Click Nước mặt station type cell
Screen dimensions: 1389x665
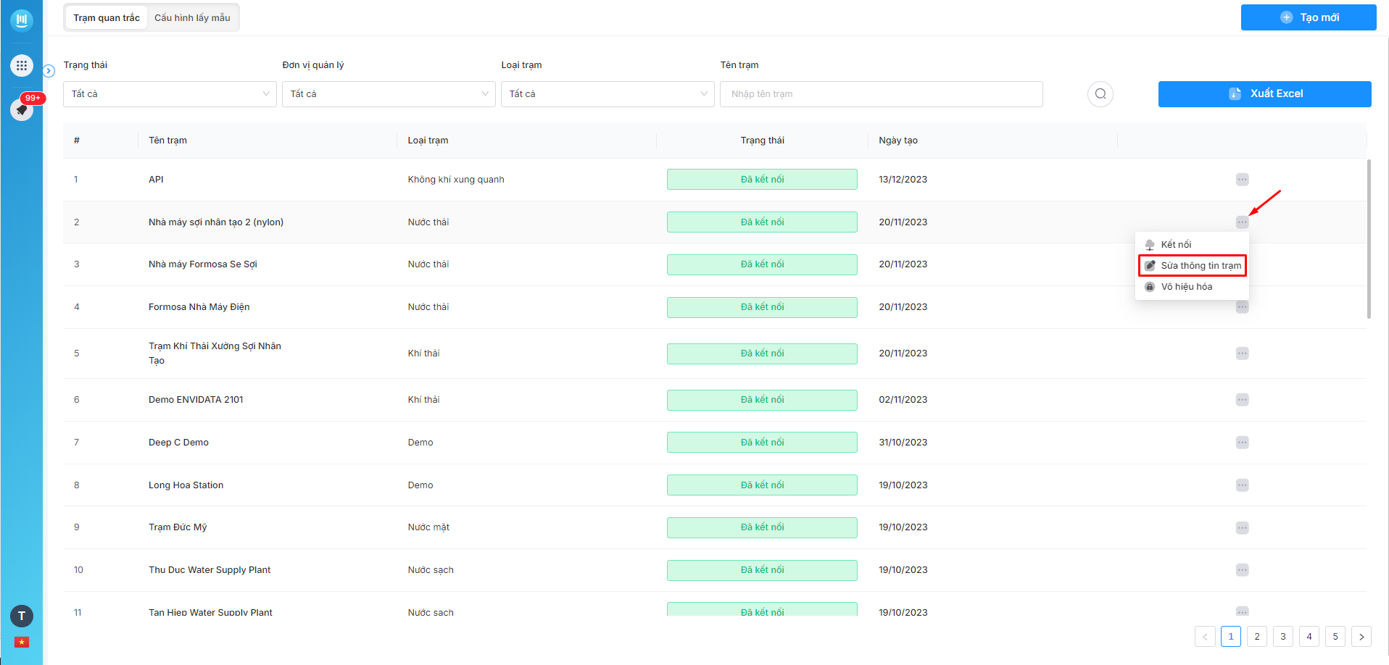tap(428, 527)
